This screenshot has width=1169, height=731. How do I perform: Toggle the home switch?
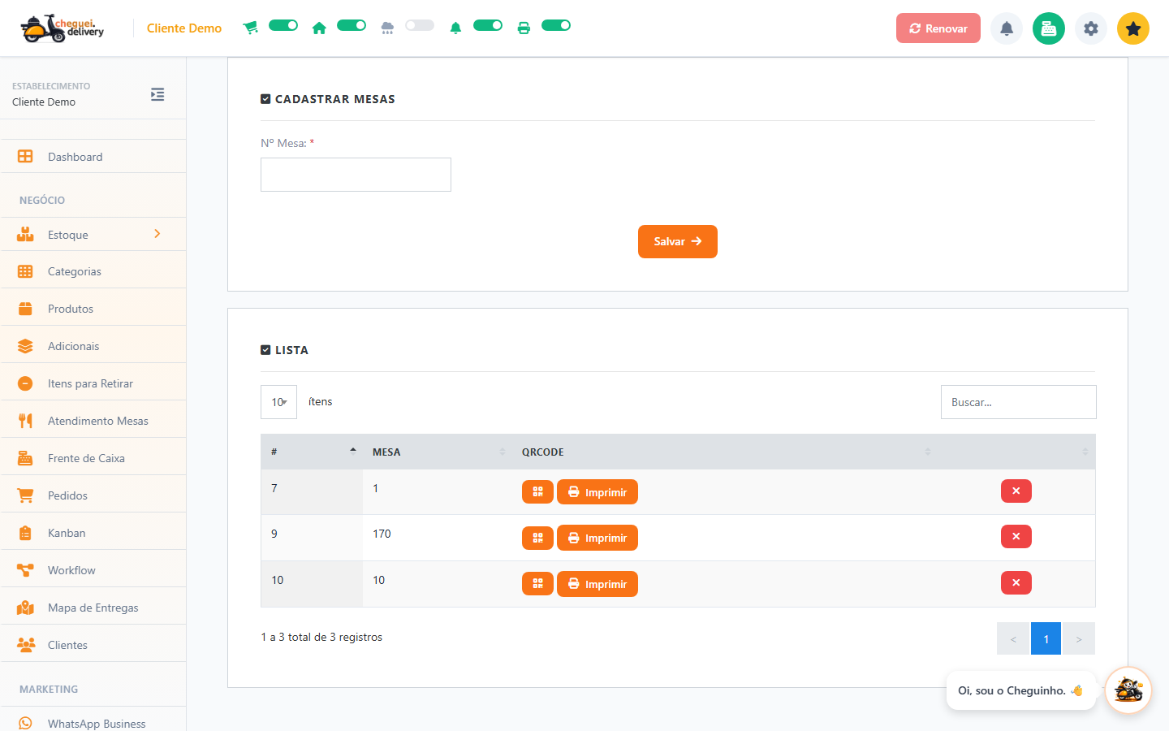(x=352, y=25)
